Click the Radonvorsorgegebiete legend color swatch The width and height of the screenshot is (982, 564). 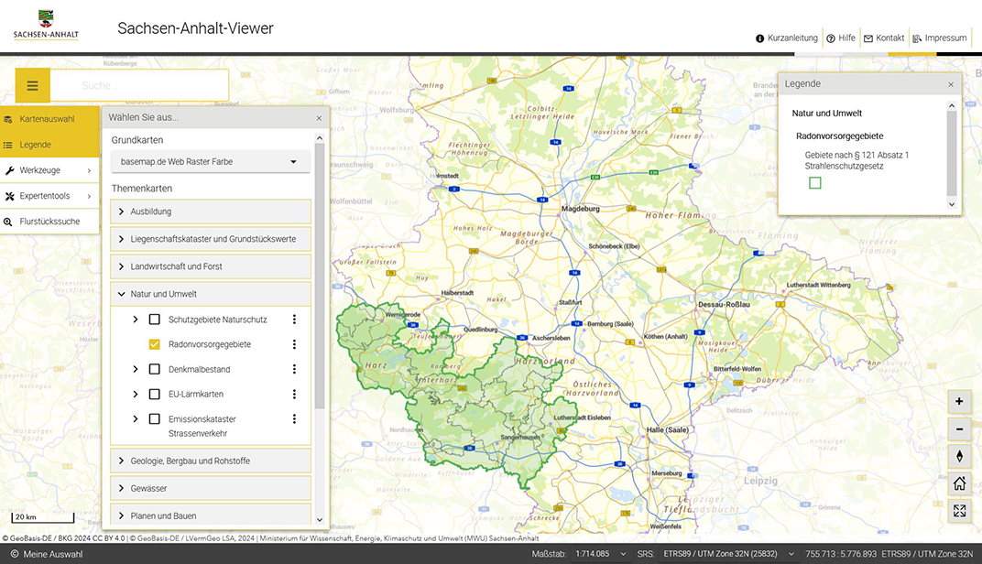(x=815, y=183)
